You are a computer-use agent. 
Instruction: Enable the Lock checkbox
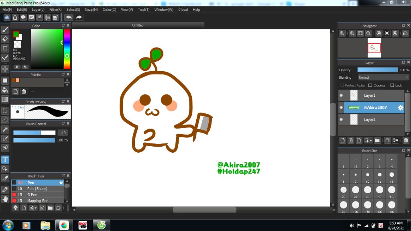[392, 85]
